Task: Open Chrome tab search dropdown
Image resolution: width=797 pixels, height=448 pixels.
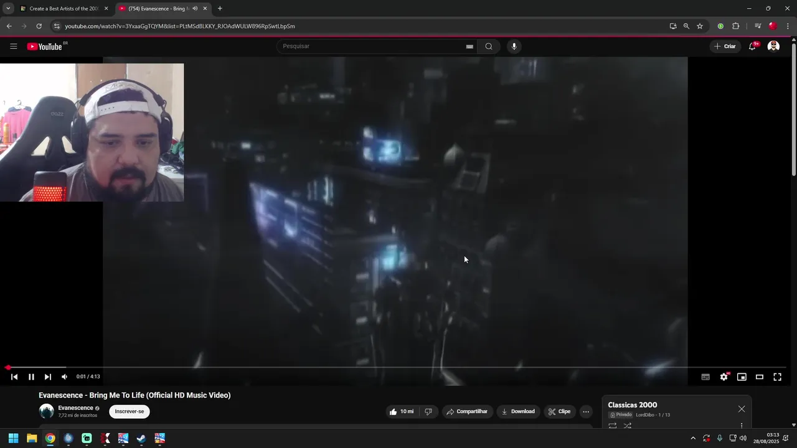Action: [x=8, y=9]
